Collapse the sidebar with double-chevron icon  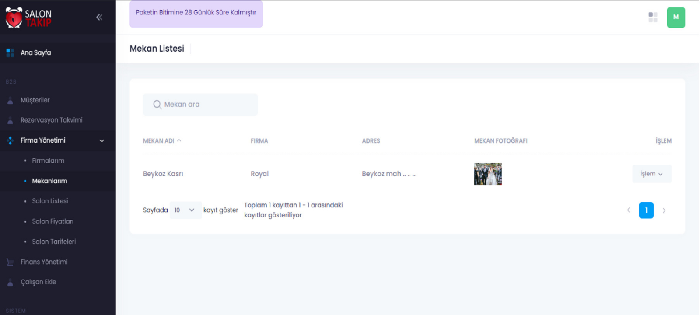pos(99,17)
